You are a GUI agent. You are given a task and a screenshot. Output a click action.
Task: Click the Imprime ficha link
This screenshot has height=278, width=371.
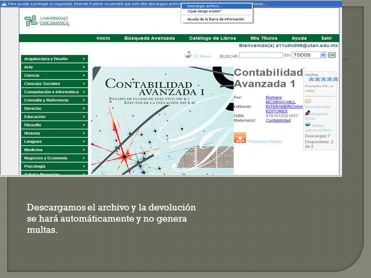(317, 116)
